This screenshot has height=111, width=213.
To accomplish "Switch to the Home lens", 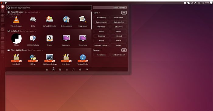I will [47, 69].
